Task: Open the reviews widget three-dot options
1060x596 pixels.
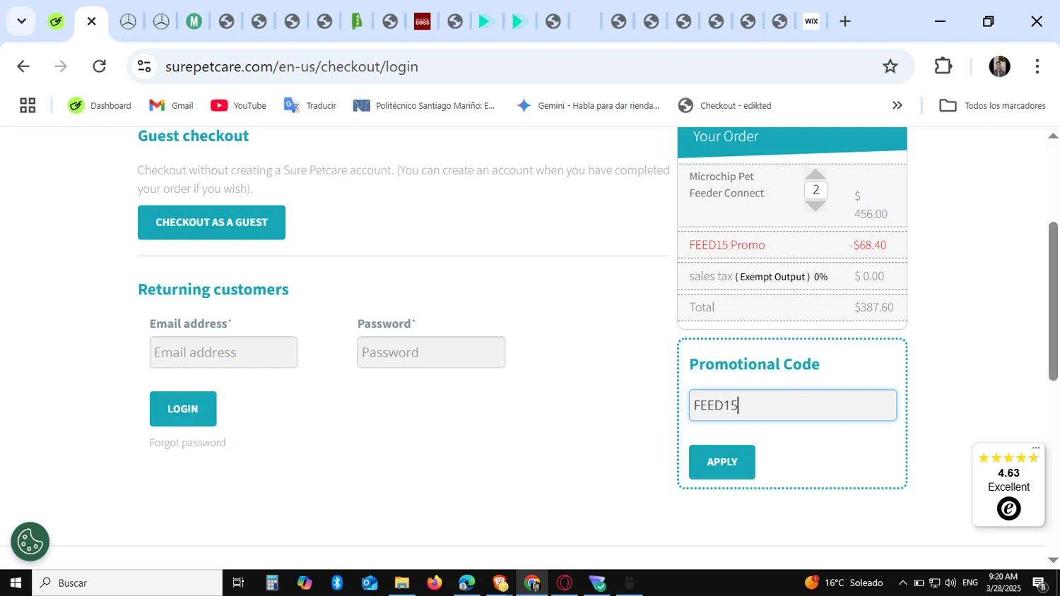Action: 1036,448
